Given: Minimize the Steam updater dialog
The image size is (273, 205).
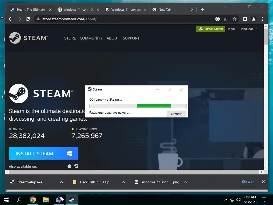Looking at the screenshot, I should (157, 89).
